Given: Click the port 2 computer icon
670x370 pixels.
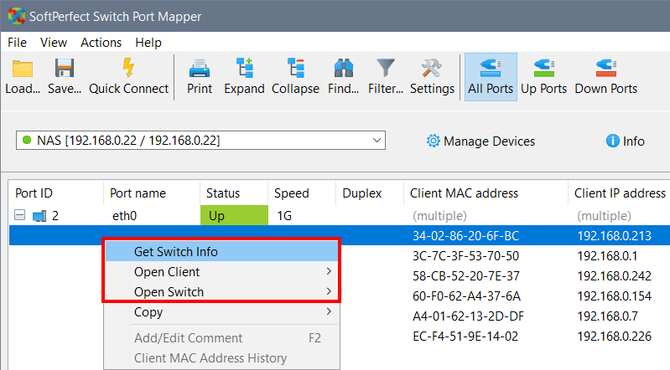Looking at the screenshot, I should coord(39,216).
